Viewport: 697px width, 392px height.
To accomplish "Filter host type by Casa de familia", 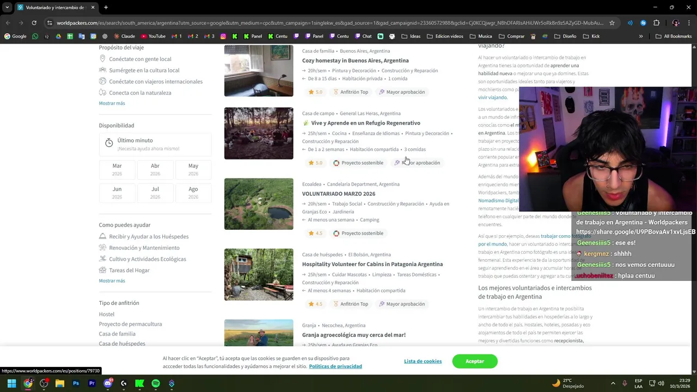I will [117, 334].
